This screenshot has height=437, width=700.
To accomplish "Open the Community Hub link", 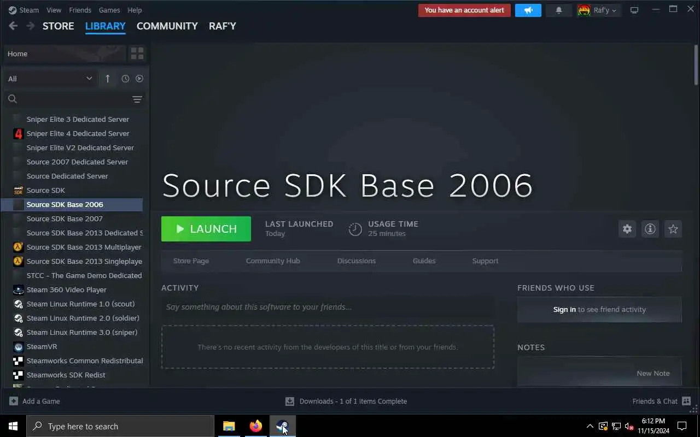I will coord(273,261).
